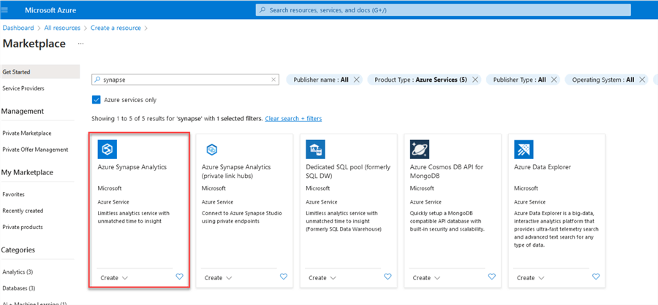Favorite Azure Cosmos DB card heart
The height and width of the screenshot is (305, 658).
(492, 277)
